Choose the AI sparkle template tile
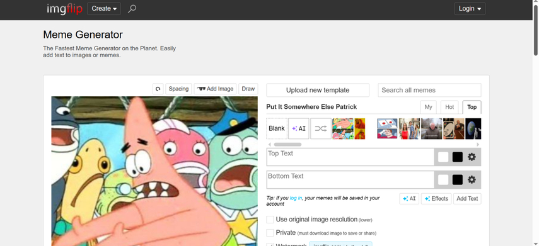This screenshot has height=246, width=539. click(x=299, y=128)
